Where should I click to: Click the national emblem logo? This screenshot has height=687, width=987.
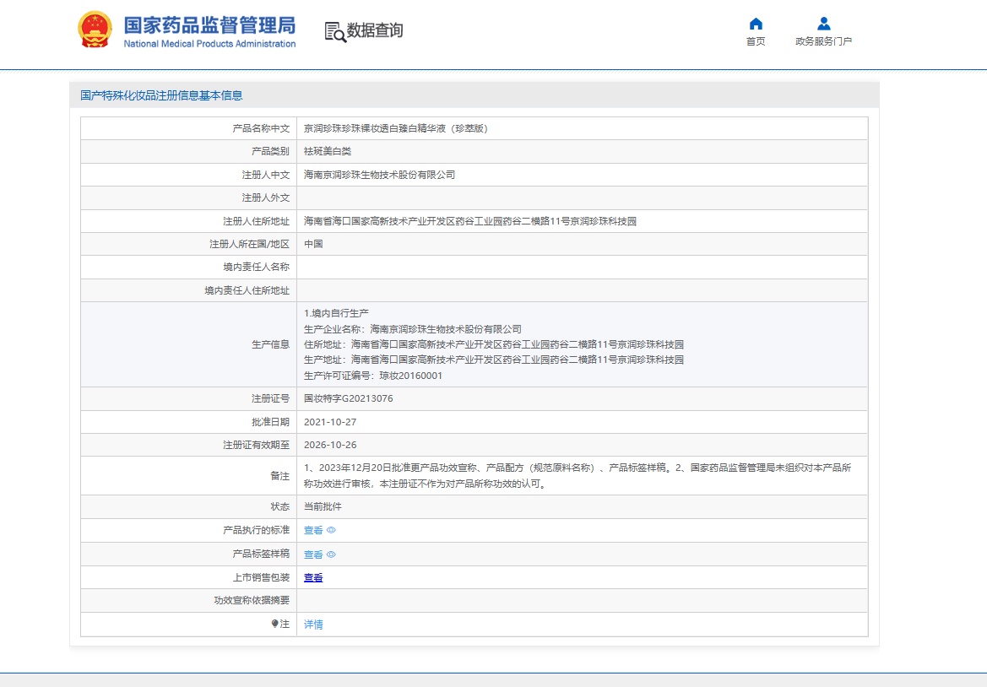95,30
